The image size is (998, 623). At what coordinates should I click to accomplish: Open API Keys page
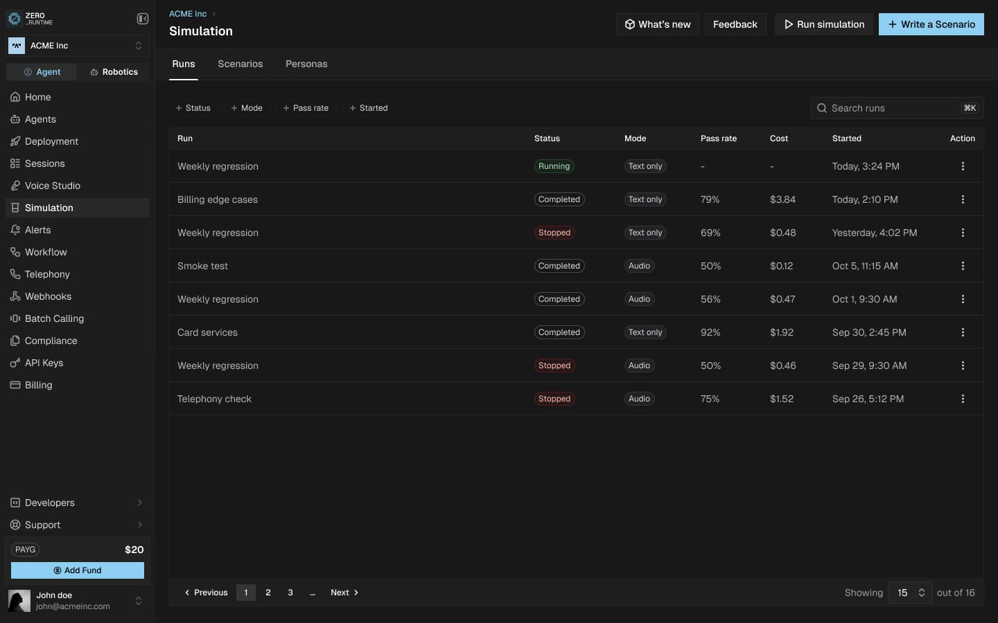pos(78,363)
